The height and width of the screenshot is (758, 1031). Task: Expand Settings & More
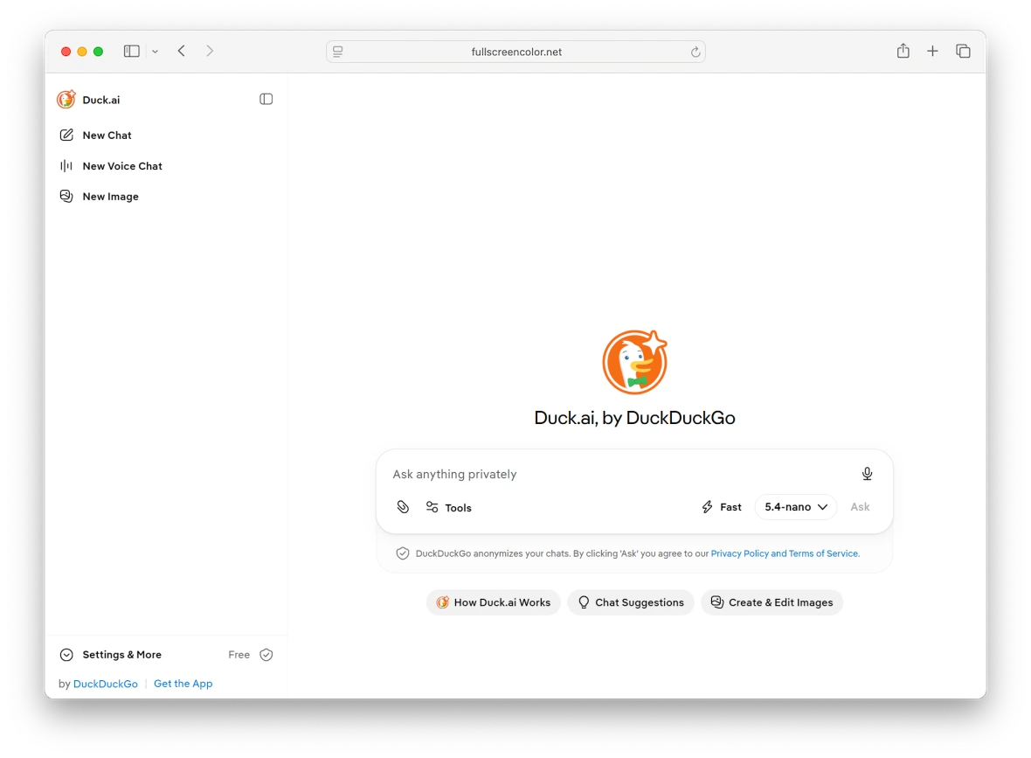point(121,655)
